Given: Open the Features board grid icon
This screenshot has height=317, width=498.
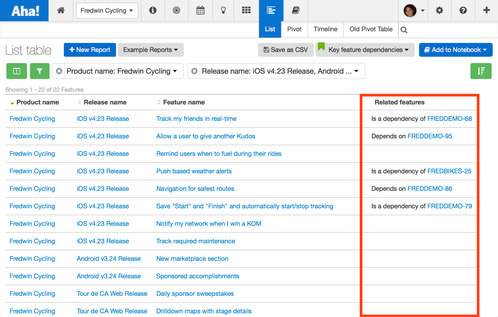Looking at the screenshot, I should 246,10.
